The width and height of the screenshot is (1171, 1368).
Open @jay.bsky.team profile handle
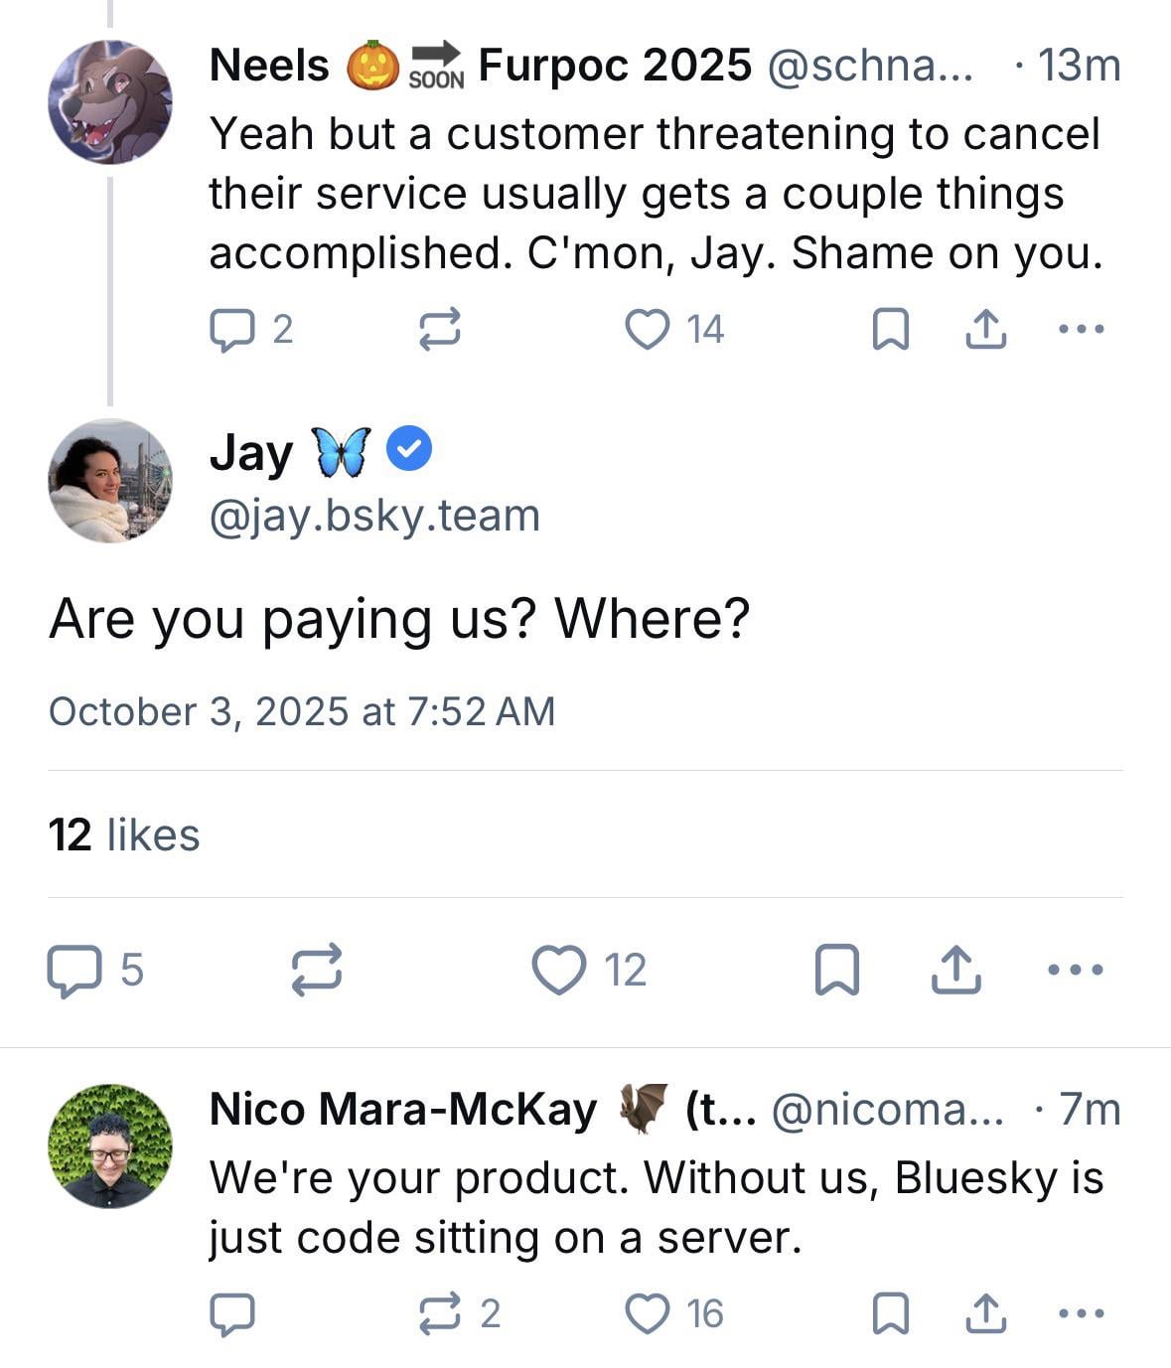[374, 516]
